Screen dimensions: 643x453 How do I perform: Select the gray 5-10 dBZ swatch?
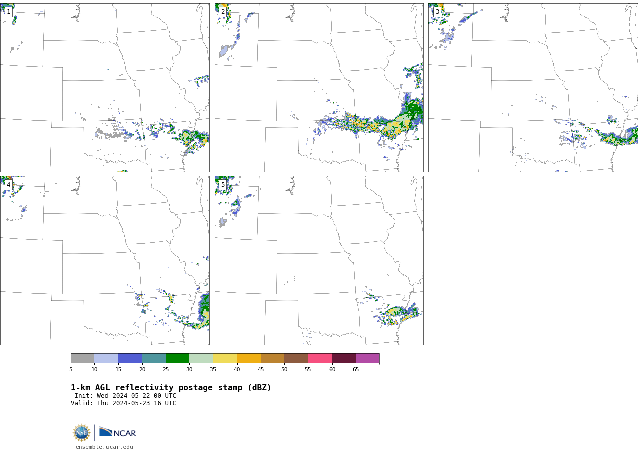(82, 358)
